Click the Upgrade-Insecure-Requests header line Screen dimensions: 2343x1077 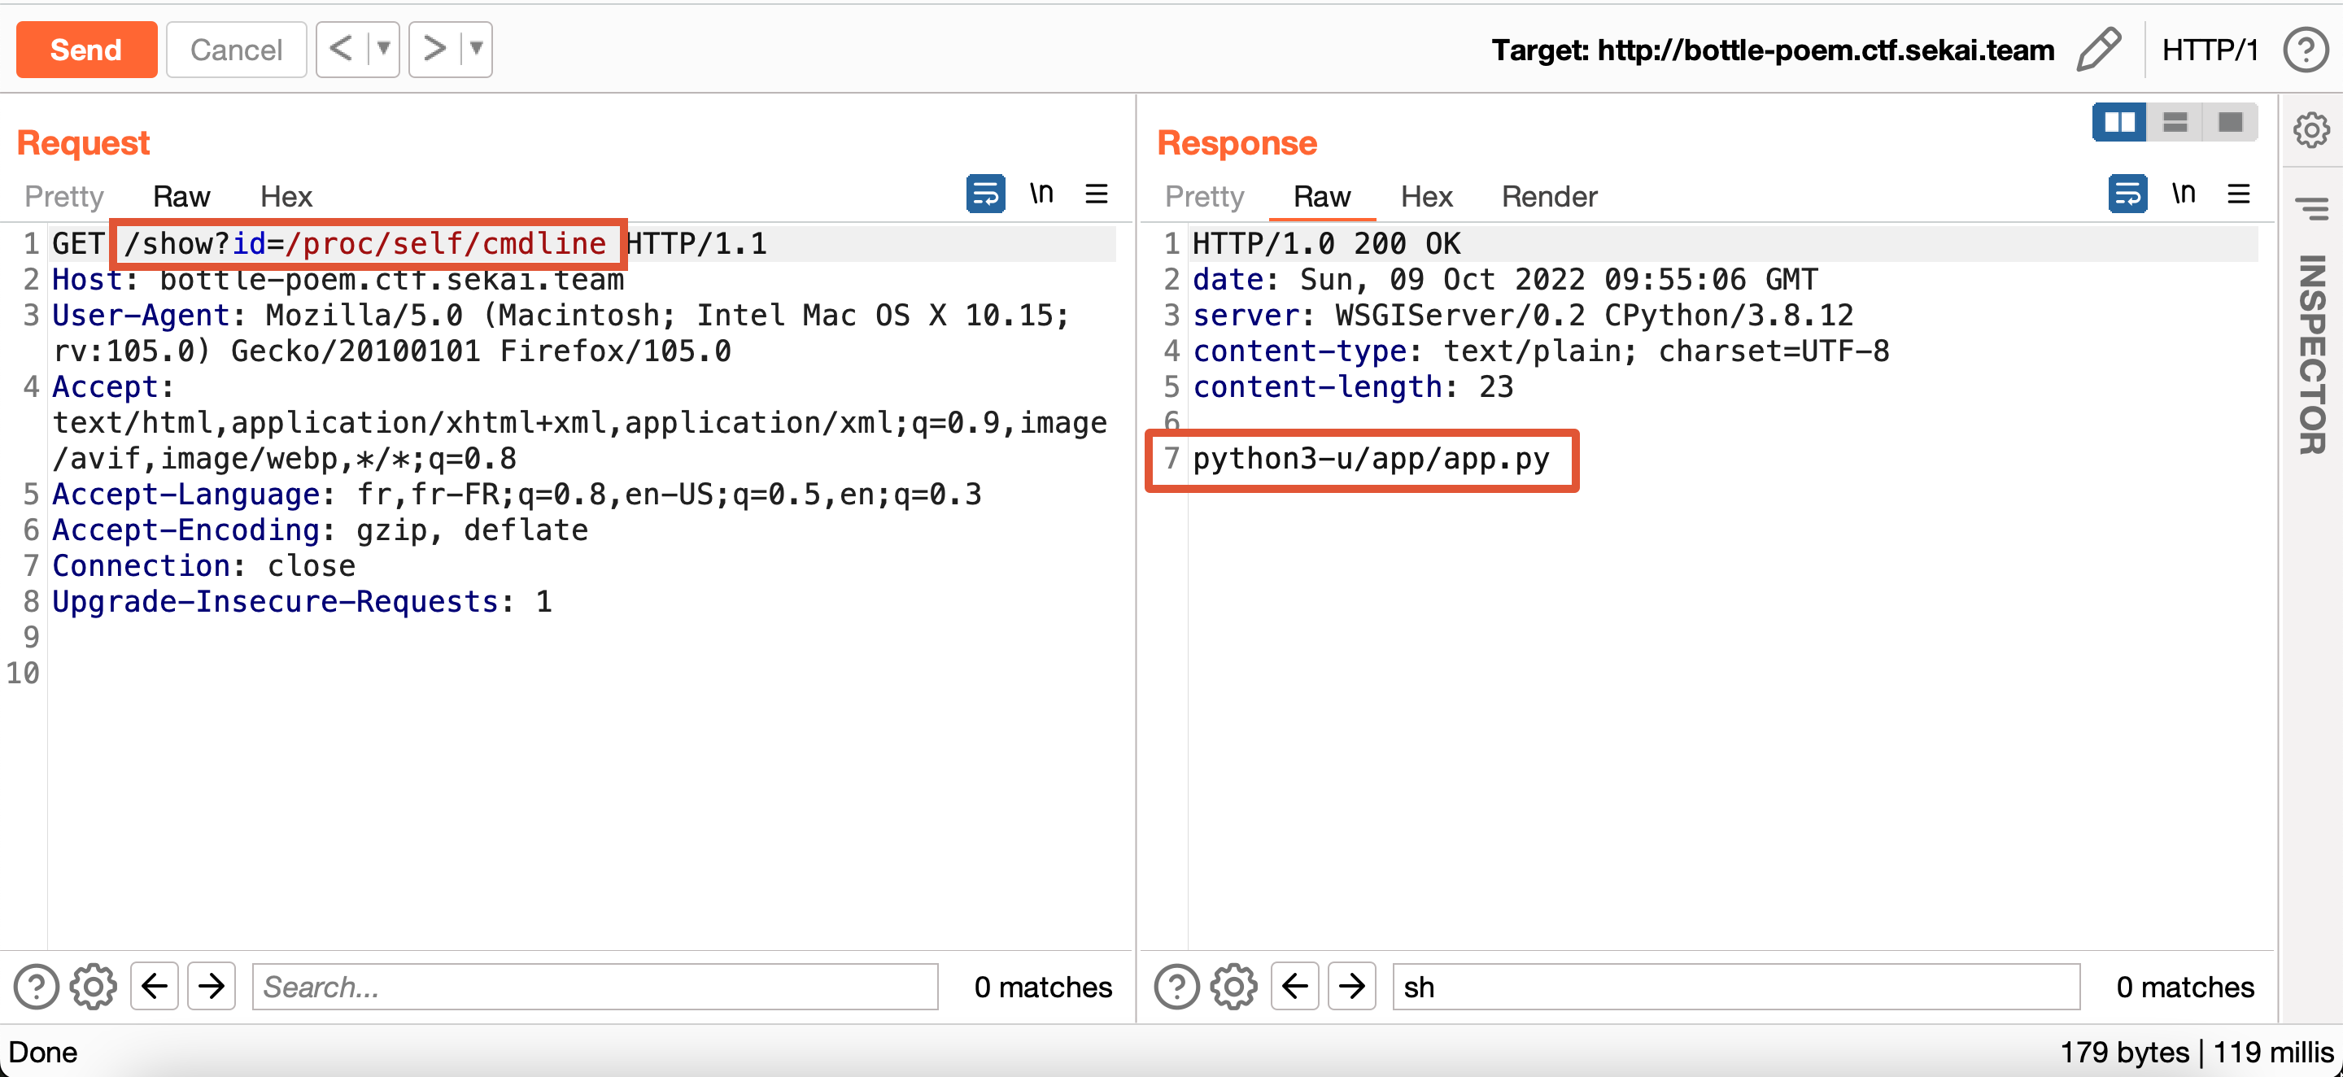(302, 601)
